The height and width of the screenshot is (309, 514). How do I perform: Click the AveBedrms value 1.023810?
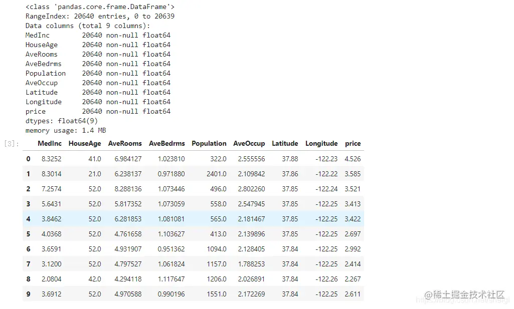click(x=172, y=159)
